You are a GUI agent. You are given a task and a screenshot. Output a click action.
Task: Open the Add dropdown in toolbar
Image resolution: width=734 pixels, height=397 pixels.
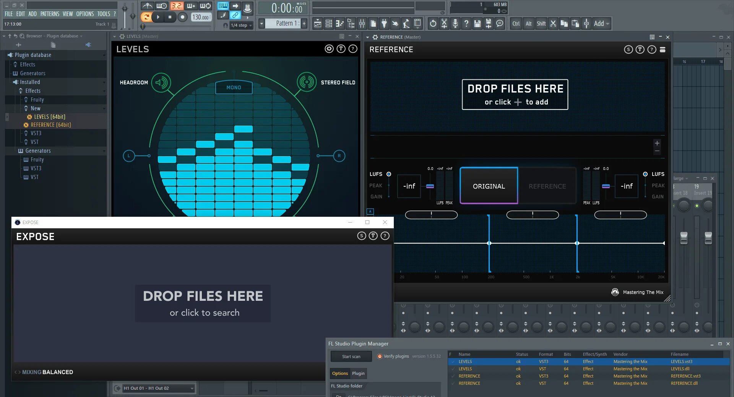601,24
